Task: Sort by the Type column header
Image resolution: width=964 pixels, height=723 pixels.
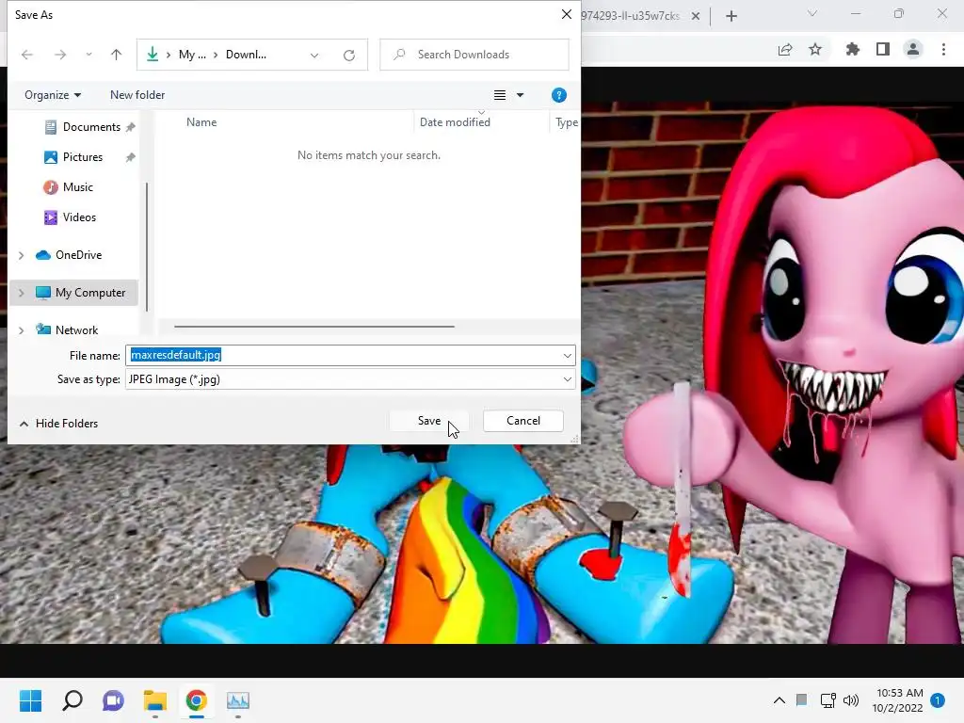Action: coord(566,122)
